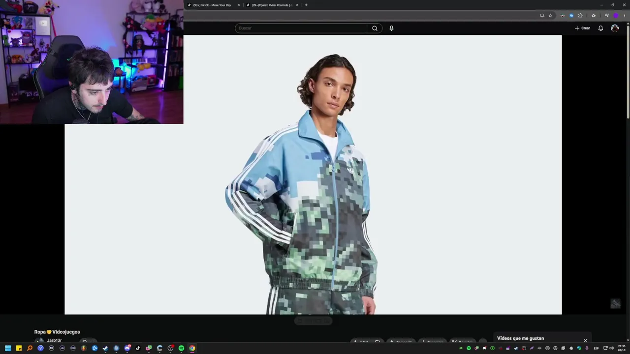
Task: Click the install/cast icon in the address bar
Action: (542, 15)
